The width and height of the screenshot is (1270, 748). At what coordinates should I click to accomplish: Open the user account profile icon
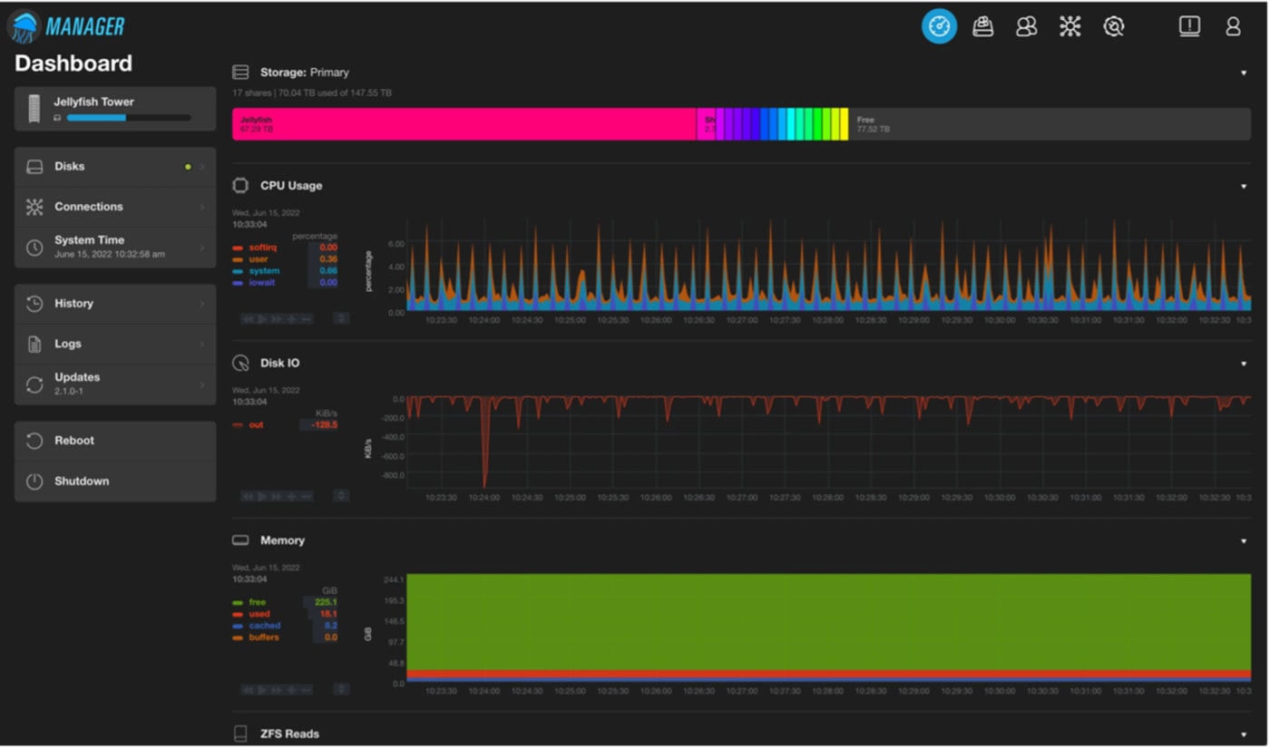pos(1233,26)
